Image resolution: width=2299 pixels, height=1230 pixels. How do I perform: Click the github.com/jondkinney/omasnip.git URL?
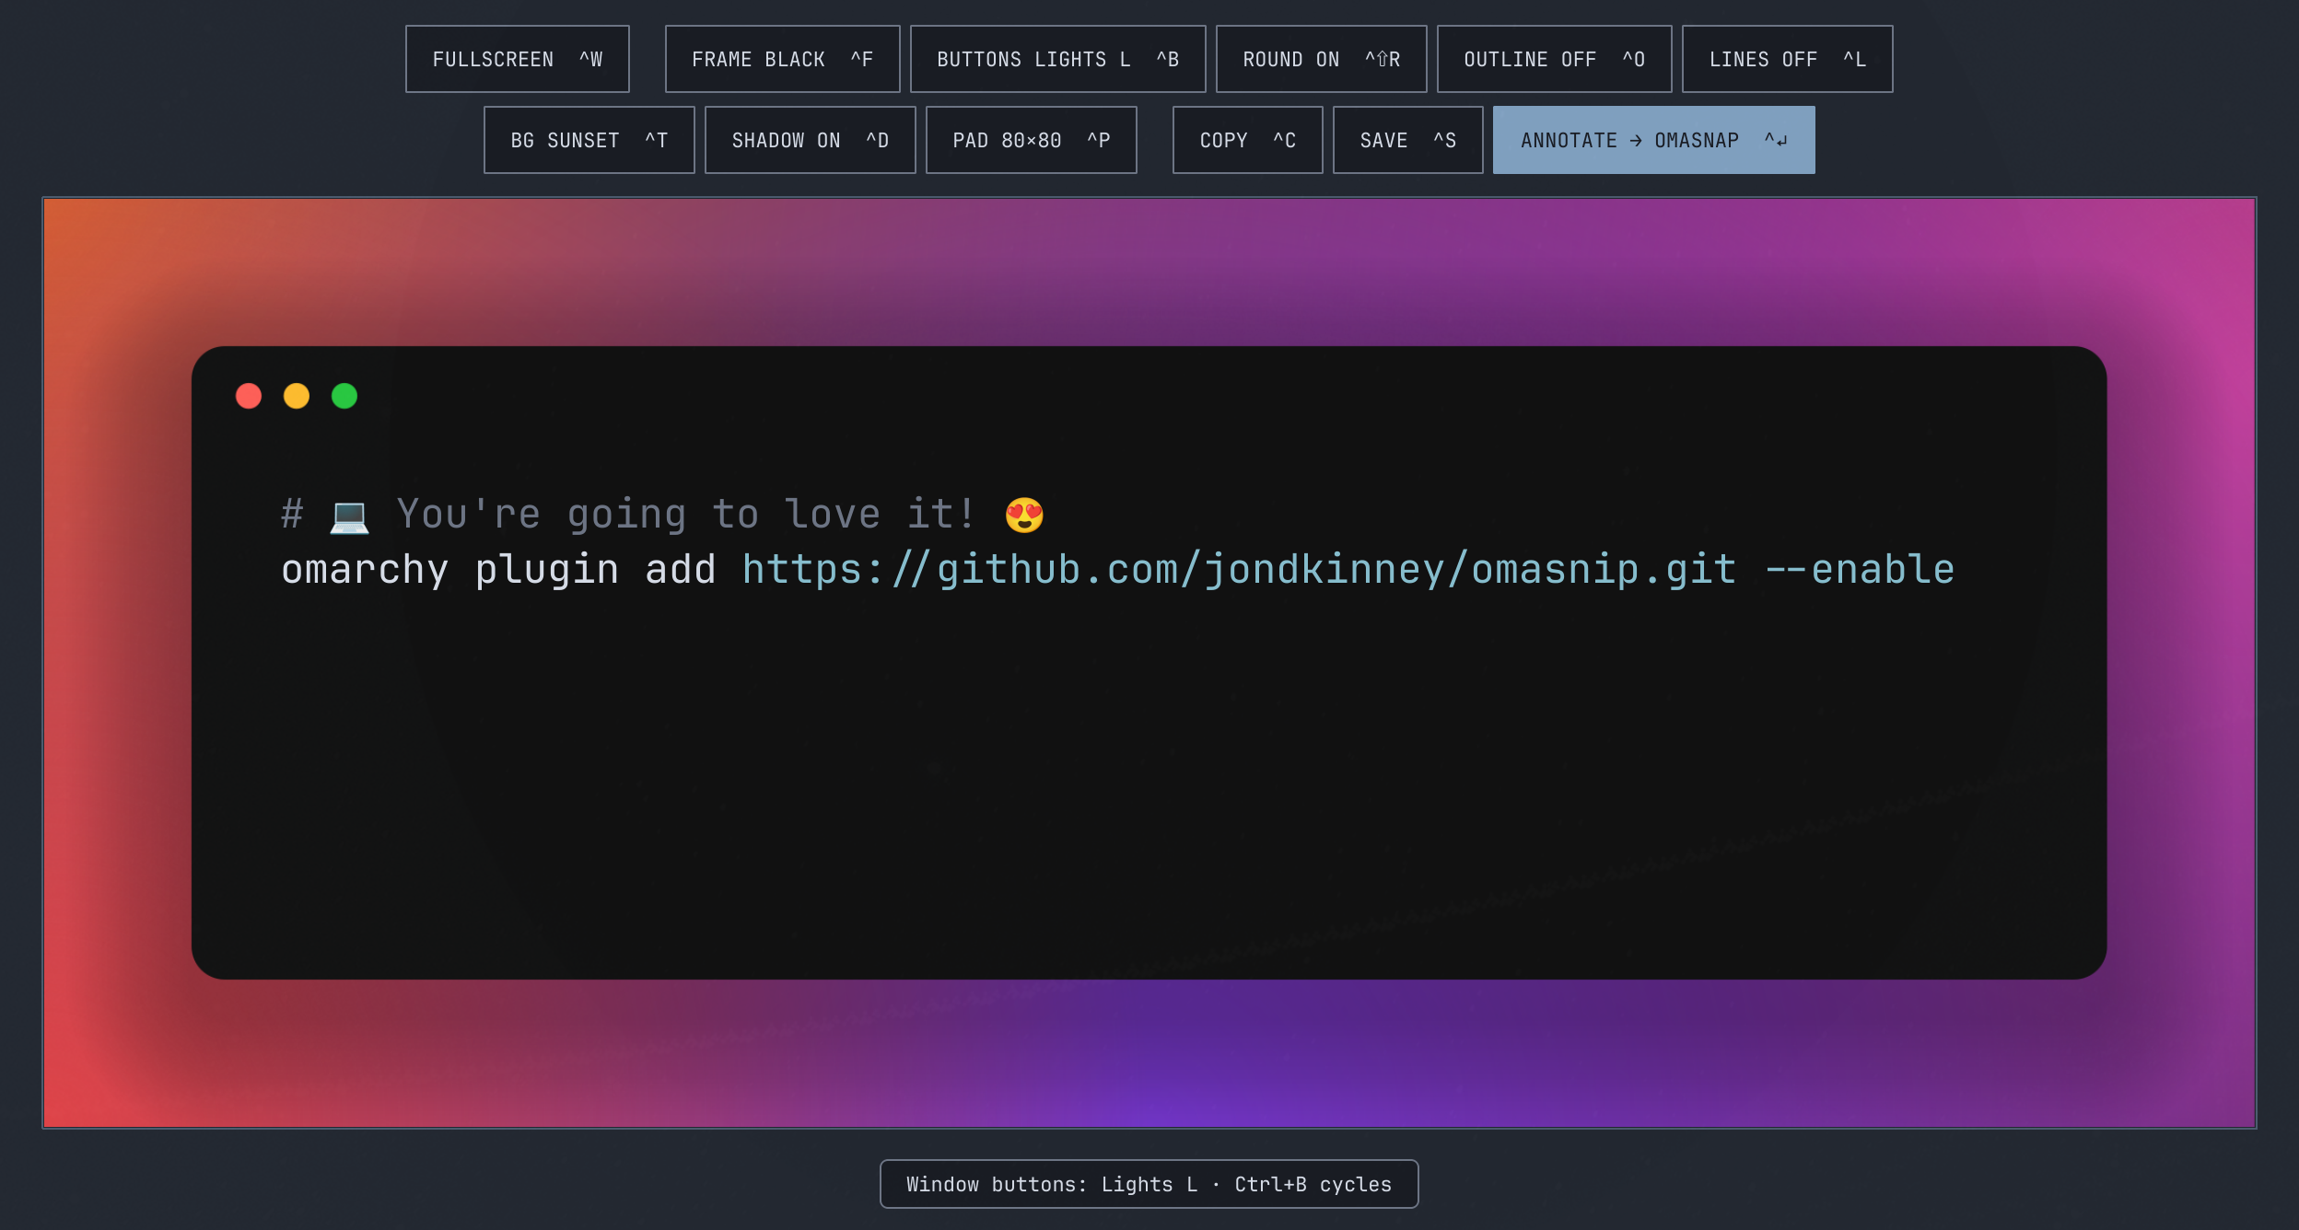(x=1239, y=570)
